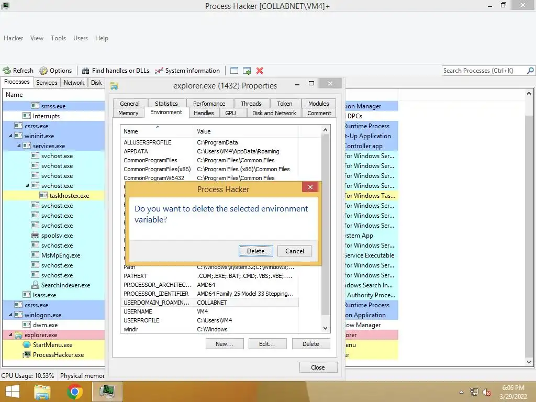Click the find window and thread icon
536x402 pixels.
coord(247,71)
